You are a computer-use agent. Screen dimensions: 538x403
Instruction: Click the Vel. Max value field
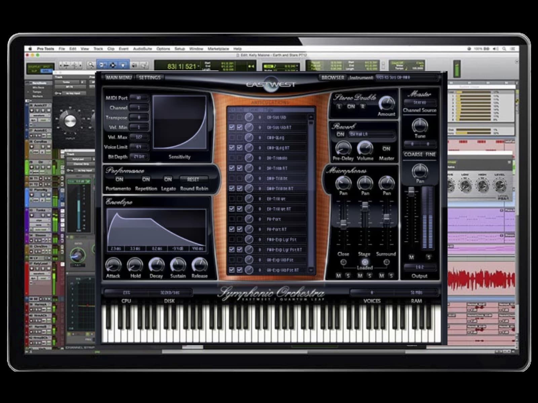139,137
